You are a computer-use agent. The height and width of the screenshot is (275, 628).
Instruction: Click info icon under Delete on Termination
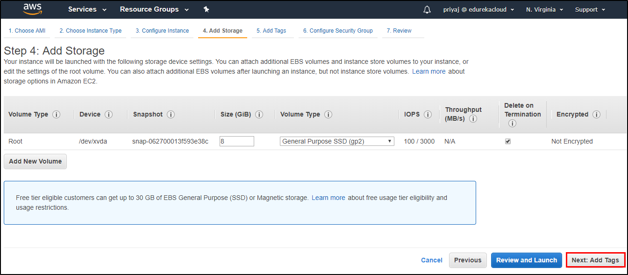point(512,124)
